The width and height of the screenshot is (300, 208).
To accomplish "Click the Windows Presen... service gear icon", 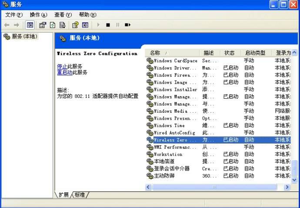I will pos(150,118).
